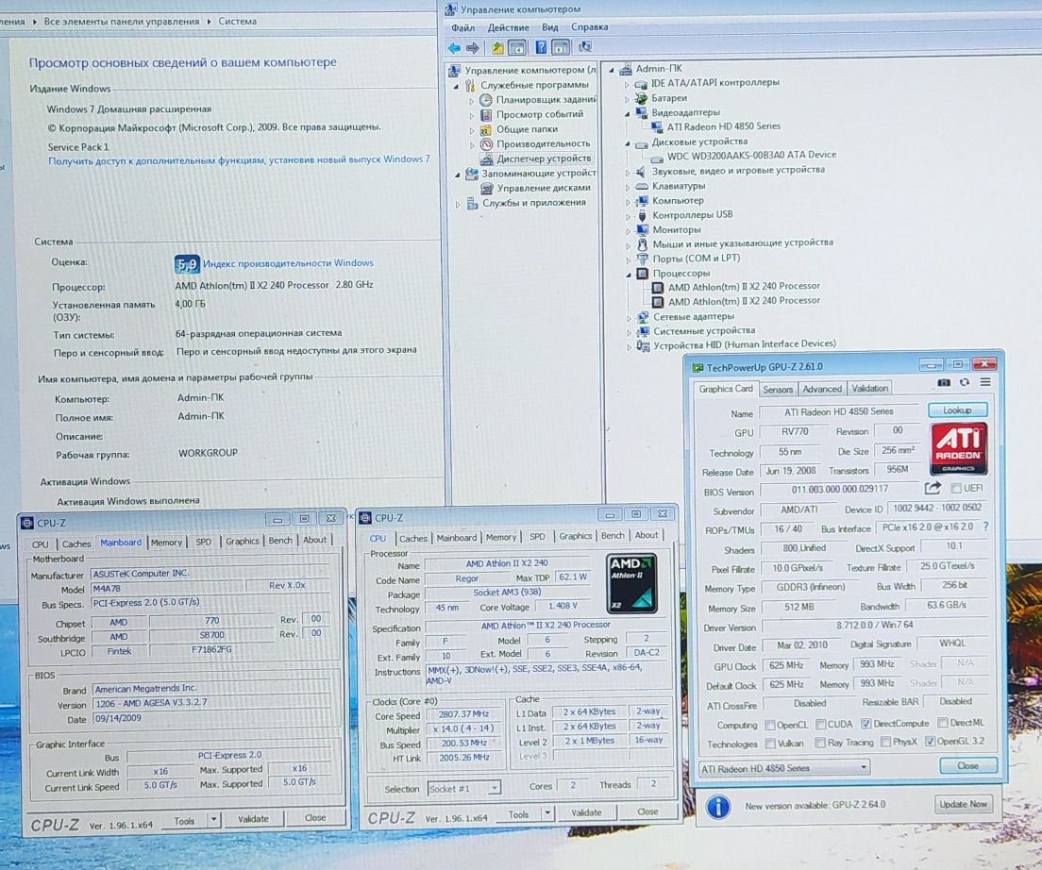Click the ATI Radeon HD 4850 device icon
Image resolution: width=1042 pixels, height=870 pixels.
coord(657,126)
